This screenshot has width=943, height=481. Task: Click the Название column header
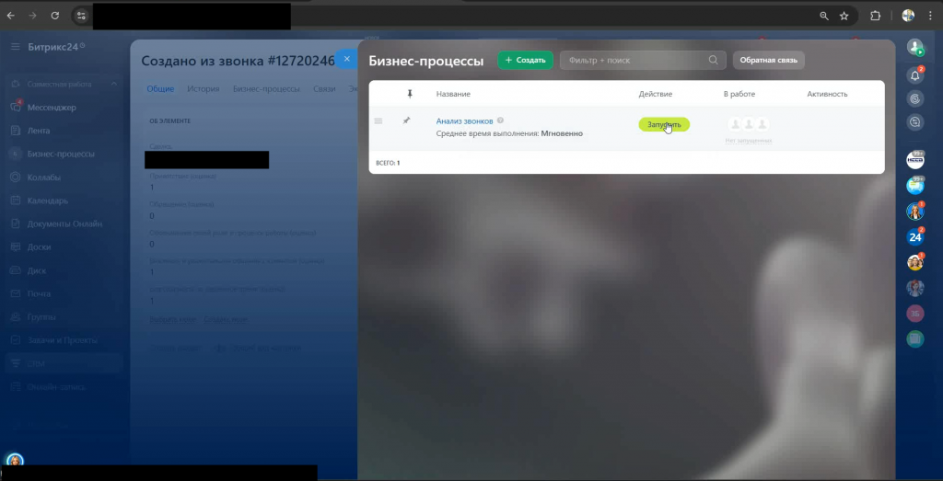click(453, 95)
